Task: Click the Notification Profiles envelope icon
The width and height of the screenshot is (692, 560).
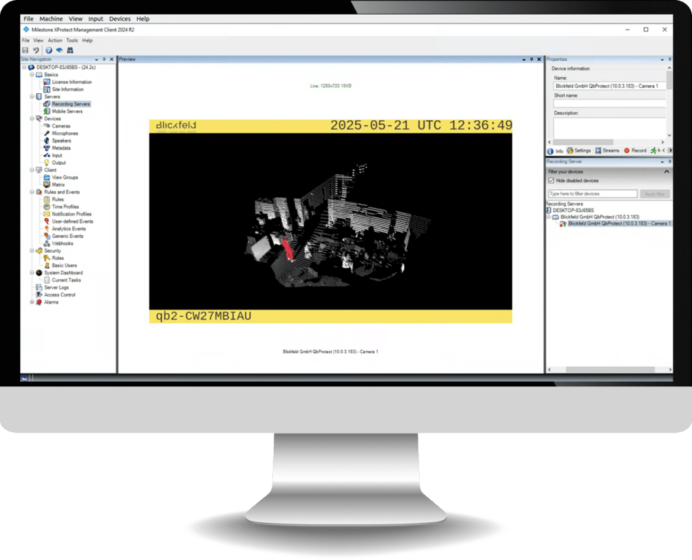Action: tap(47, 214)
